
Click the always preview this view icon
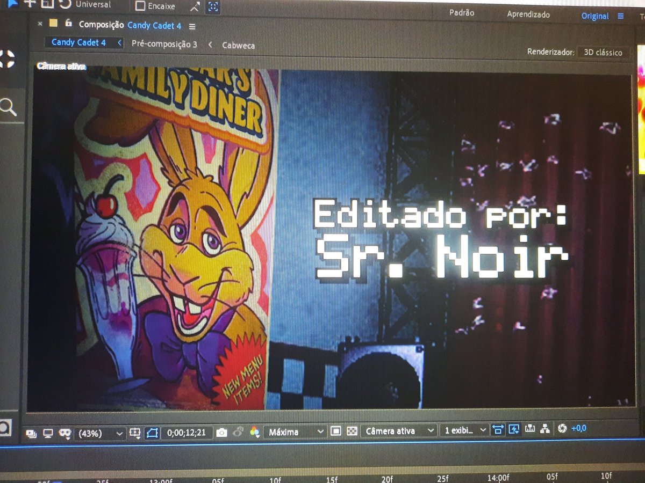coord(31,433)
